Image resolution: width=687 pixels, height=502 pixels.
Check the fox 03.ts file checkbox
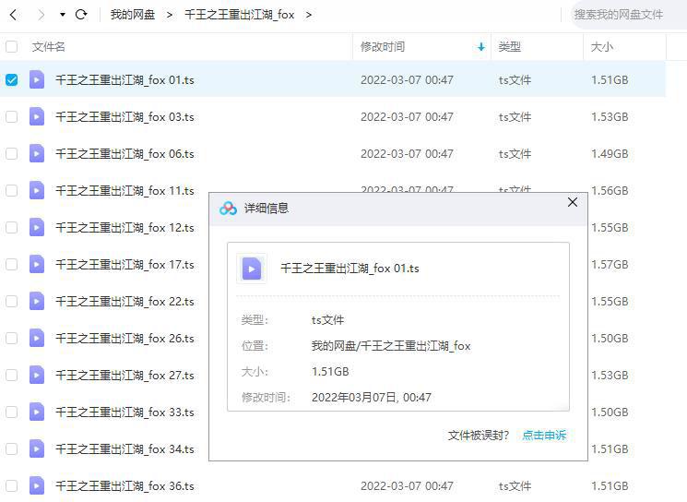point(11,116)
